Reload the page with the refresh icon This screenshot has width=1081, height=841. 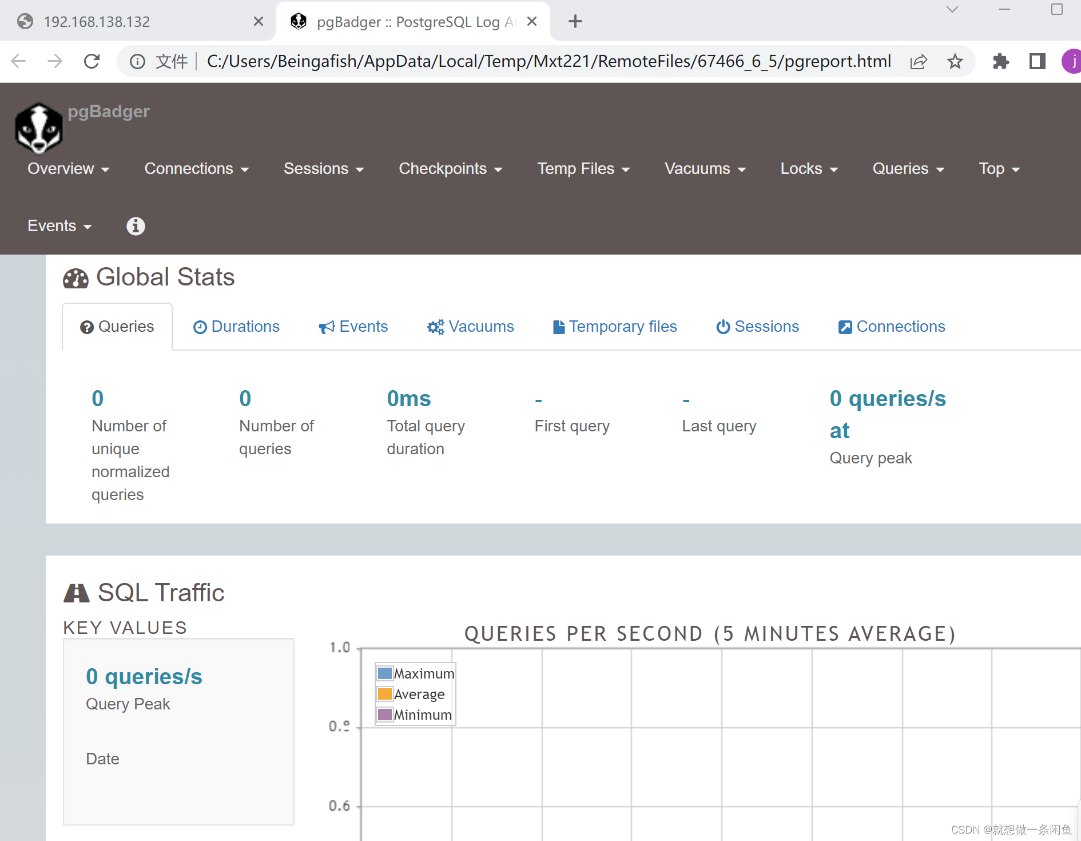[92, 61]
